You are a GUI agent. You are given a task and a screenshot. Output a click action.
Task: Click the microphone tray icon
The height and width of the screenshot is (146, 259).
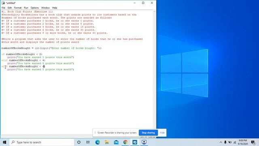tap(225, 142)
